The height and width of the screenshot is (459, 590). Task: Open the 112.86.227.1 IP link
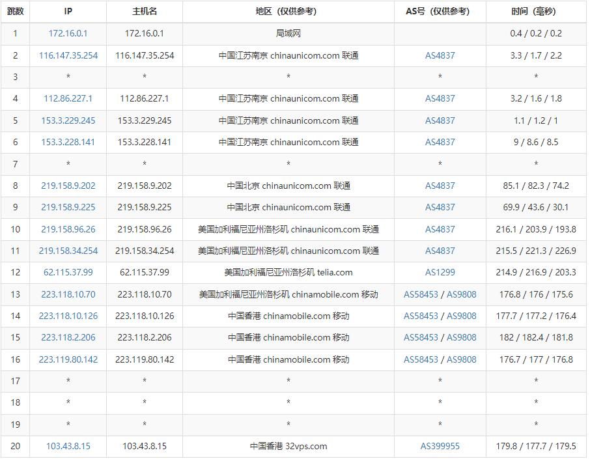point(68,98)
